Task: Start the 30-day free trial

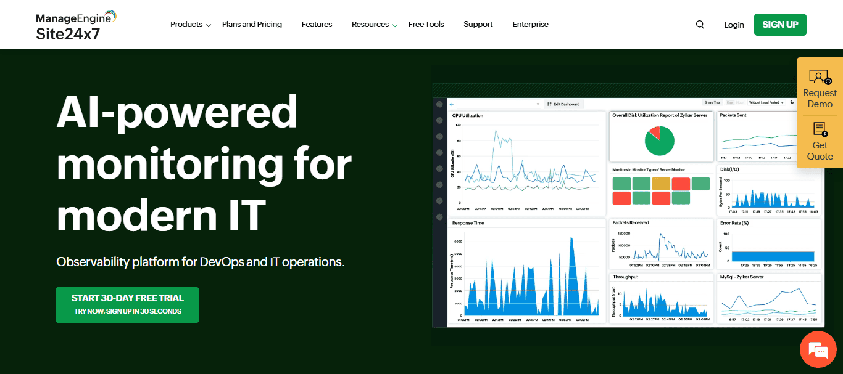Action: click(127, 304)
